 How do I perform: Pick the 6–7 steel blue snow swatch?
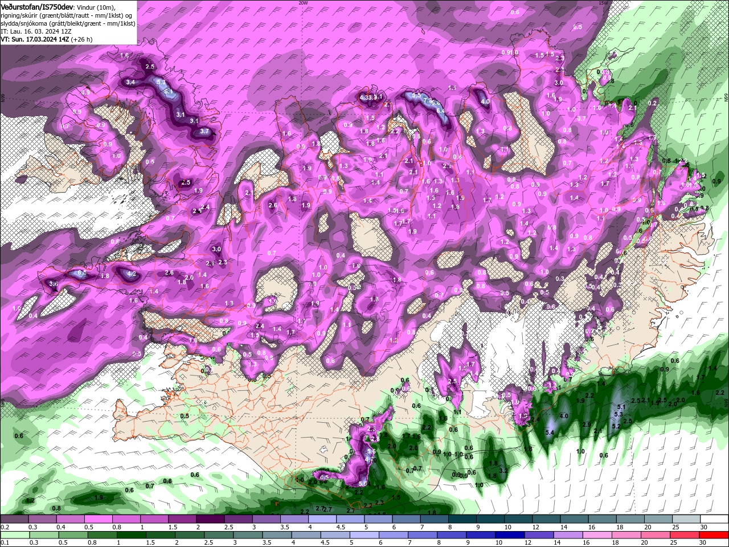[406, 519]
